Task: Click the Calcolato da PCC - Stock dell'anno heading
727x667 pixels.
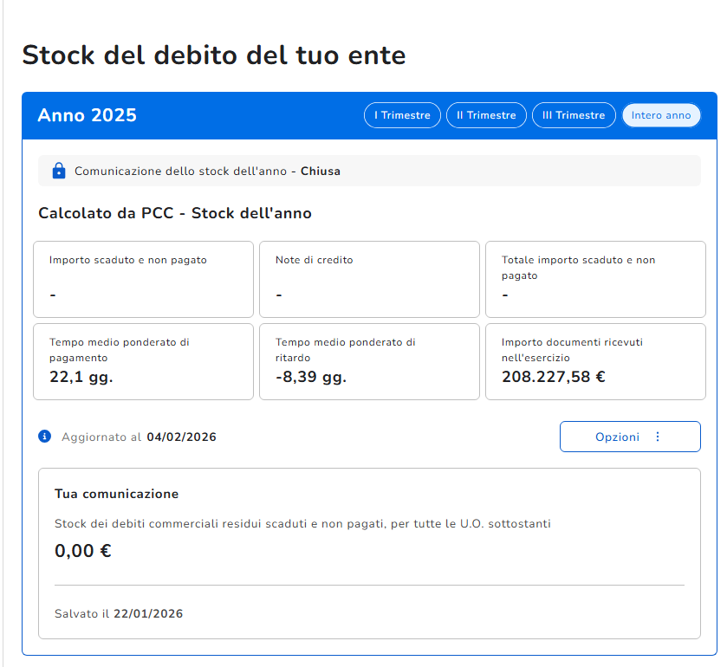Action: [x=175, y=213]
